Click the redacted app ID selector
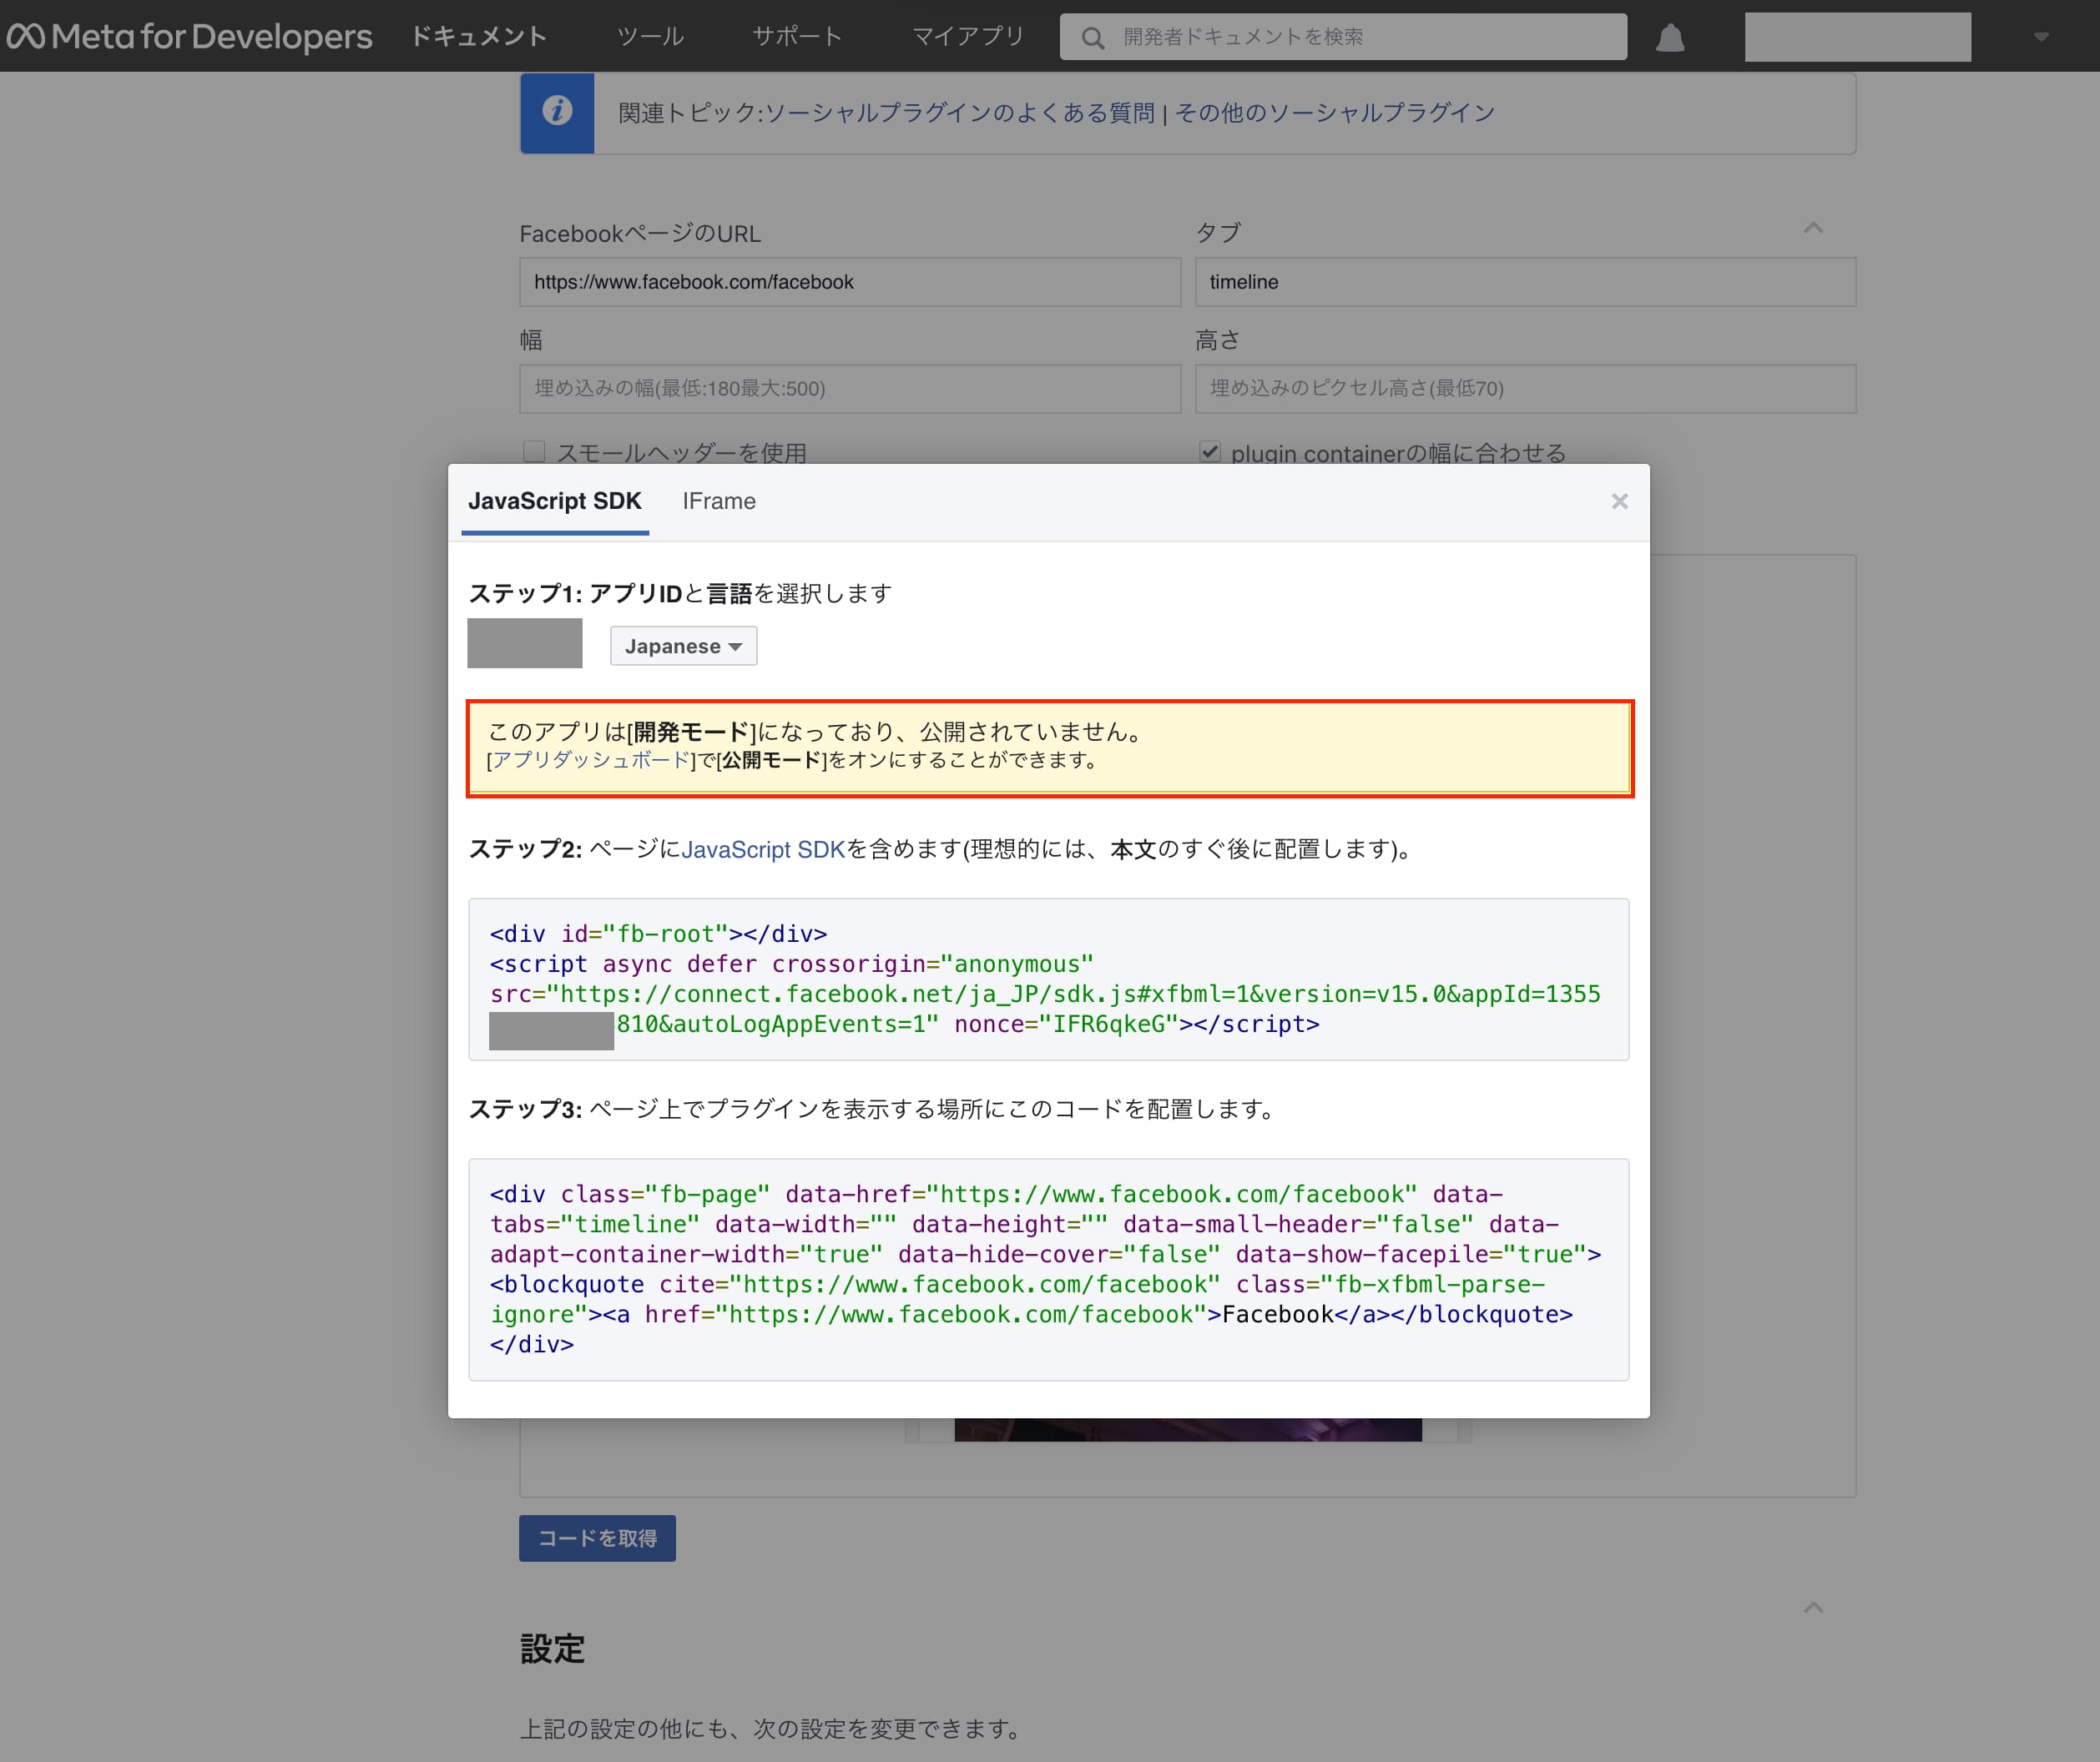The image size is (2100, 1762). click(x=525, y=643)
